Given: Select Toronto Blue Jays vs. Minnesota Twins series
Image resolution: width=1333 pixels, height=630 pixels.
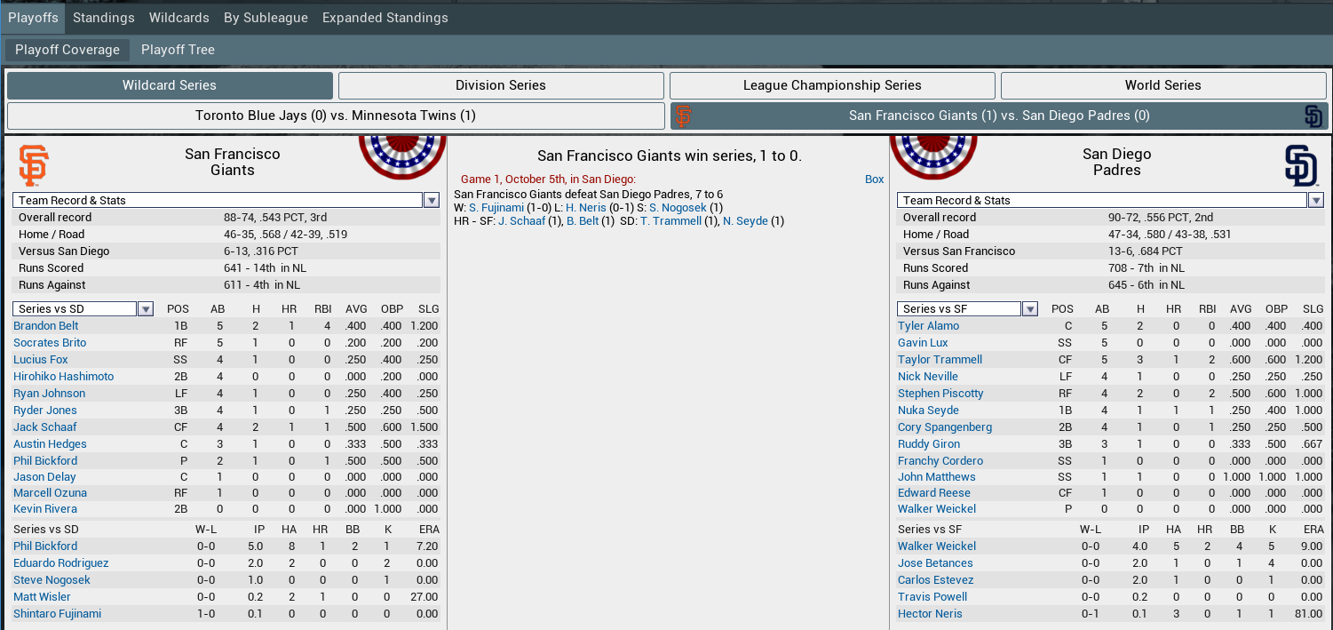Looking at the screenshot, I should point(336,116).
